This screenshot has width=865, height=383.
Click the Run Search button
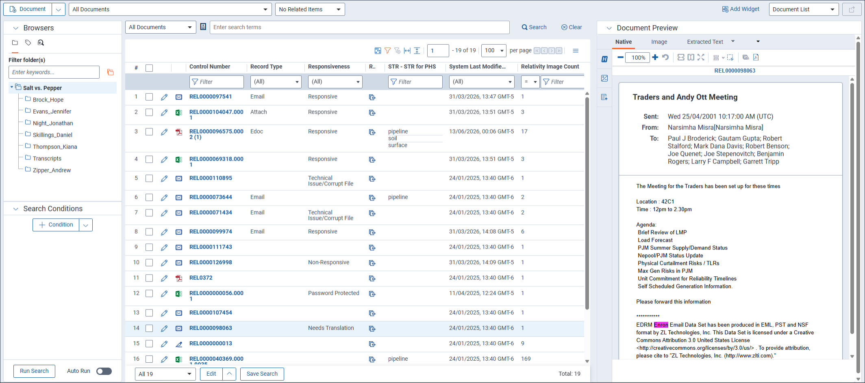(34, 371)
